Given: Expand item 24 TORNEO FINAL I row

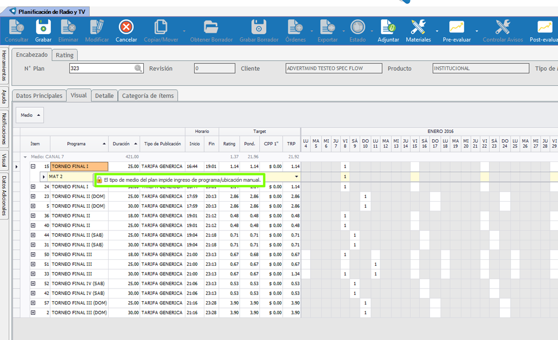Looking at the screenshot, I should coord(33,187).
